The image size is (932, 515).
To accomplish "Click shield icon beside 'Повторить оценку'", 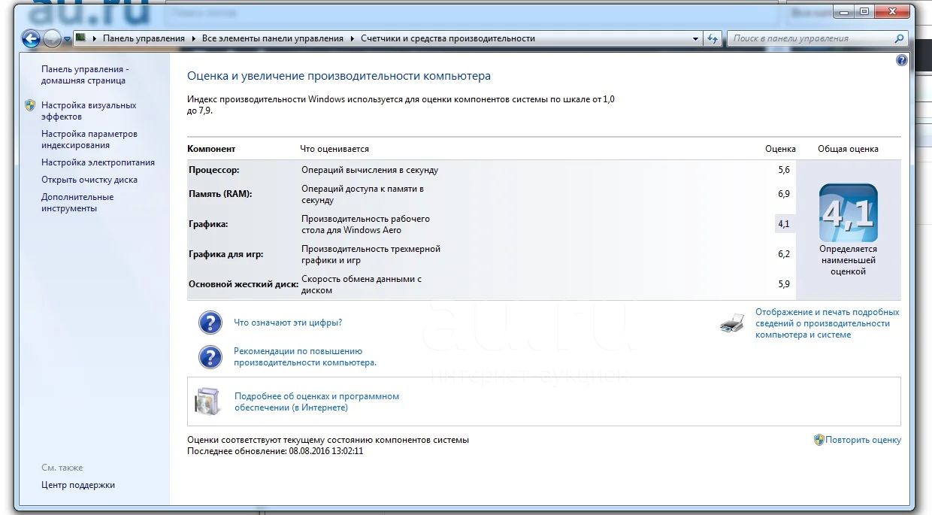I will [x=819, y=440].
